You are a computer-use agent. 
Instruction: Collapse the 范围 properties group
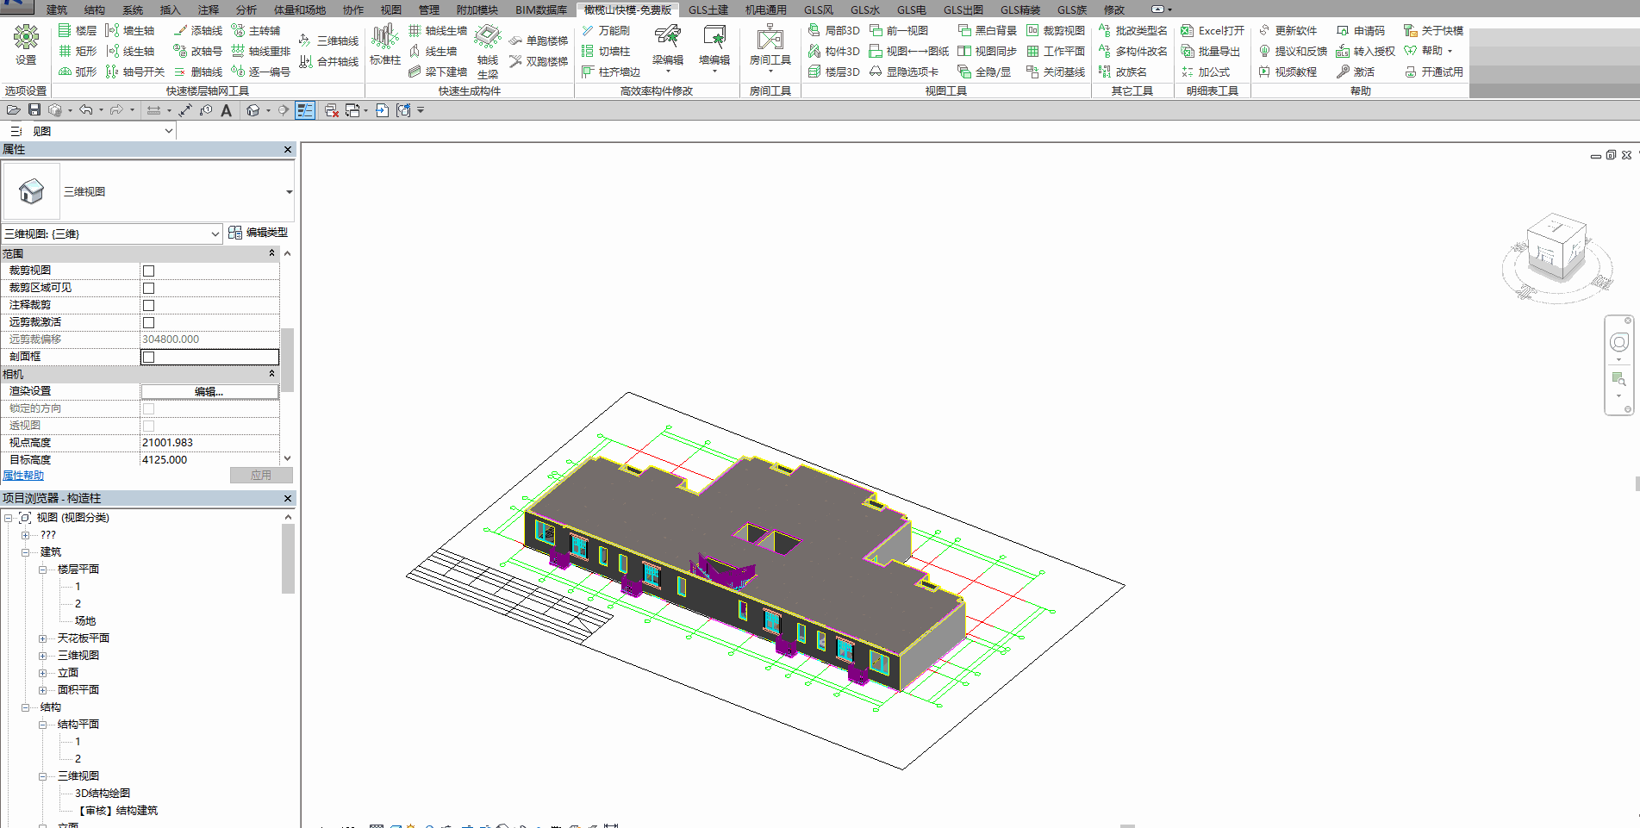click(271, 253)
